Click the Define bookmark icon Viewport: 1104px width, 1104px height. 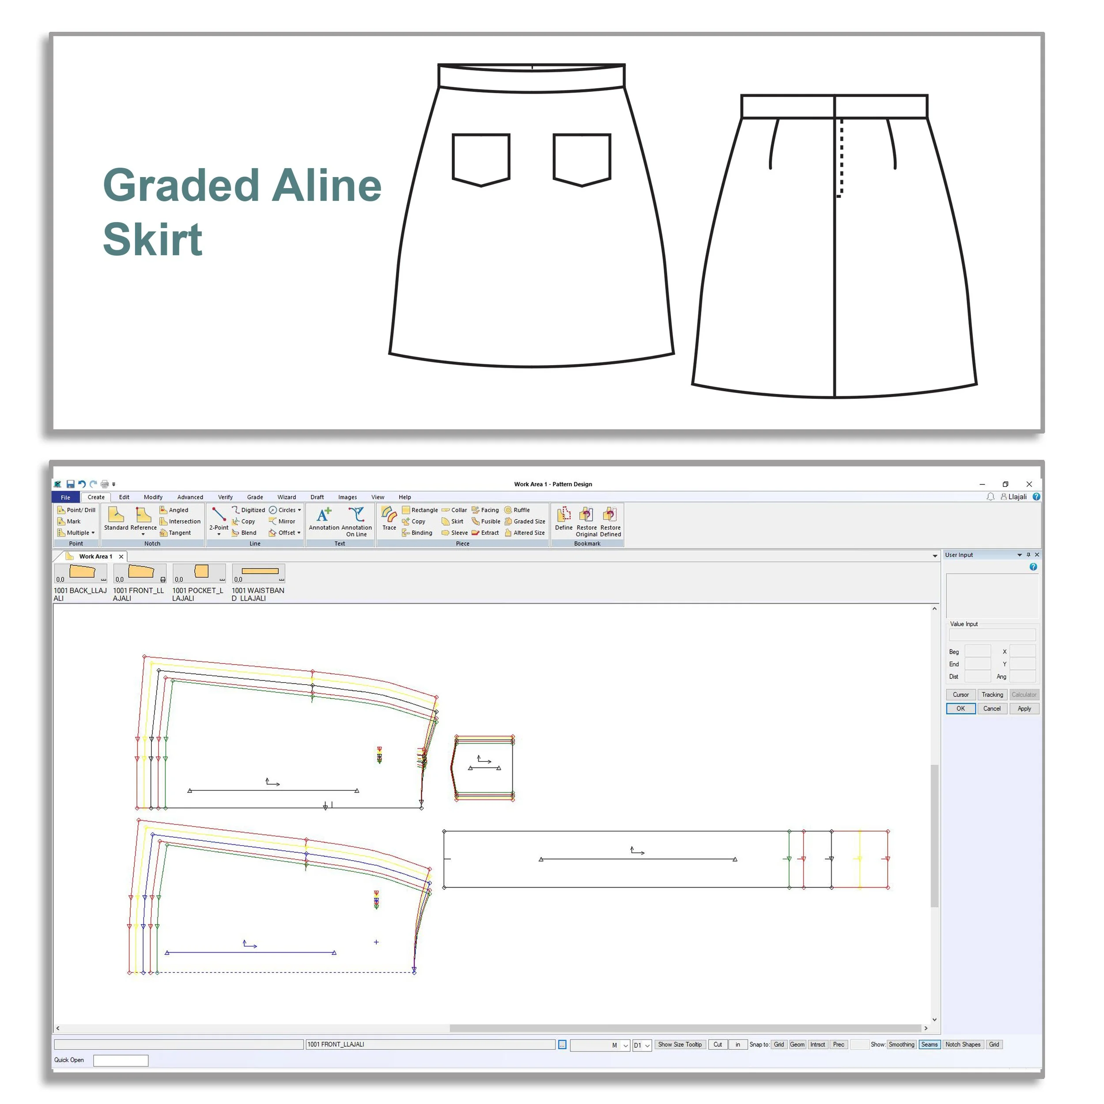pyautogui.click(x=564, y=519)
